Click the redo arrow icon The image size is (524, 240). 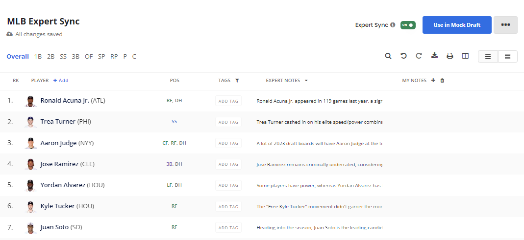pyautogui.click(x=419, y=56)
